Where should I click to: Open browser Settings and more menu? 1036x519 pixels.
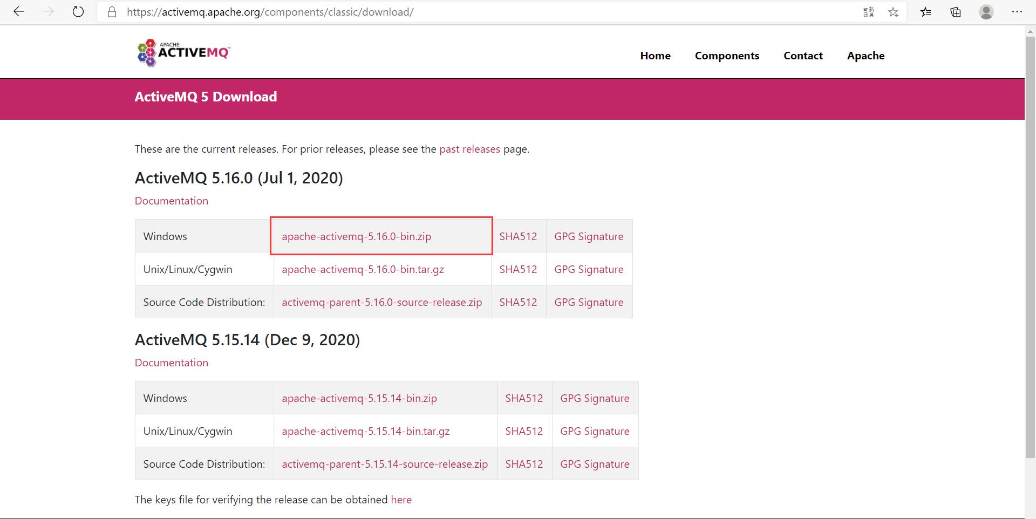(x=1017, y=12)
